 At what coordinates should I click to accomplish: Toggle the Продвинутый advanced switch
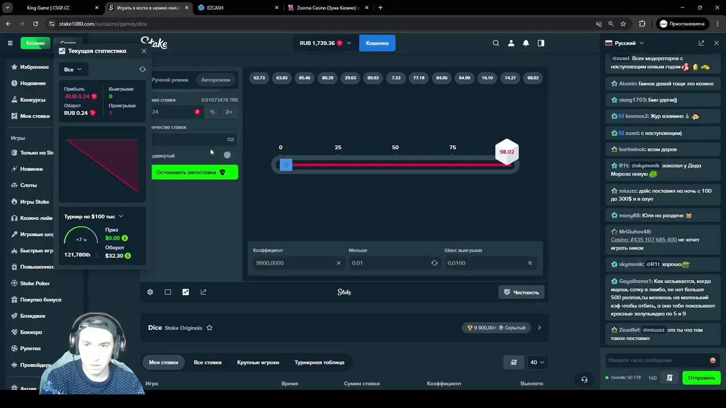(x=226, y=155)
